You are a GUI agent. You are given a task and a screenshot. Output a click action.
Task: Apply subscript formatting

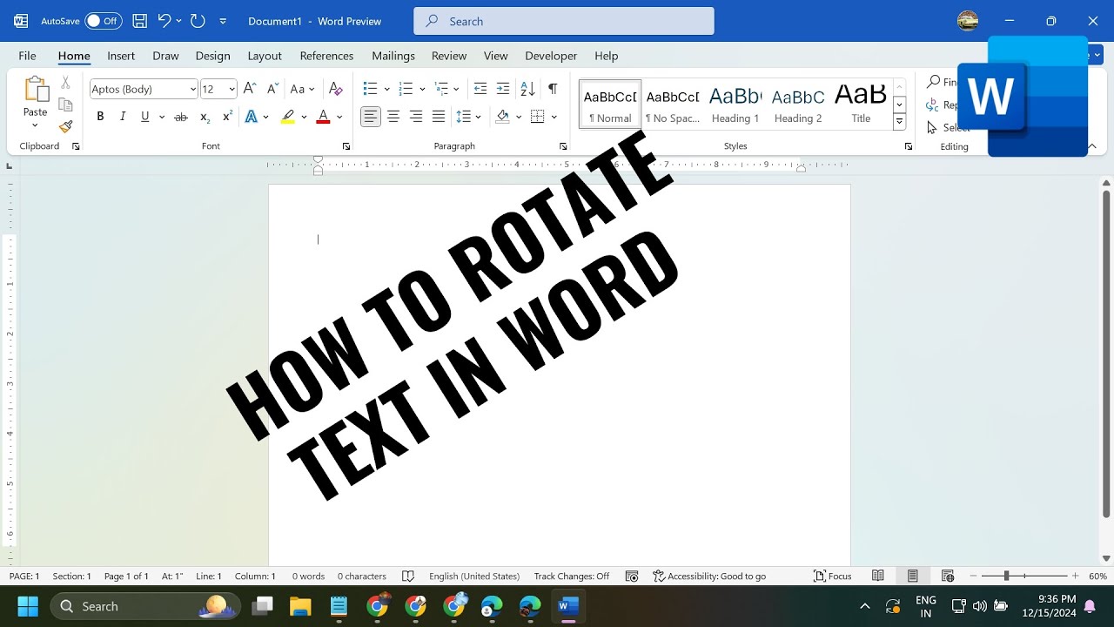click(x=205, y=117)
